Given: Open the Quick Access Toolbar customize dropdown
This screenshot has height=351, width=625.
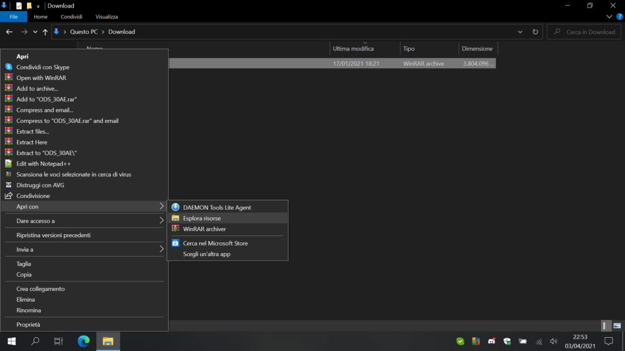Looking at the screenshot, I should (38, 6).
